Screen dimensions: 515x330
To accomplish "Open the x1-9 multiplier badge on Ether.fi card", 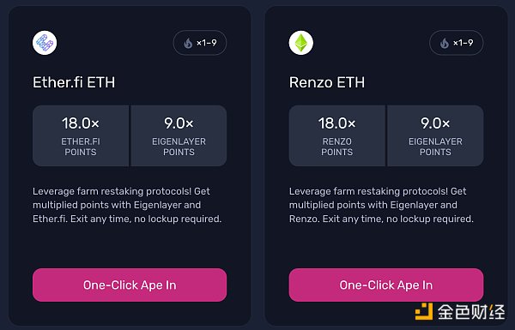I will click(x=200, y=43).
